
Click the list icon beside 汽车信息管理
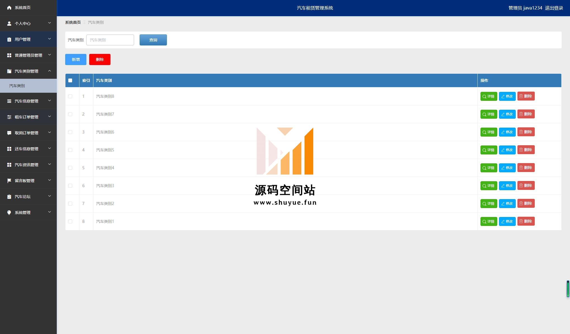(x=9, y=101)
